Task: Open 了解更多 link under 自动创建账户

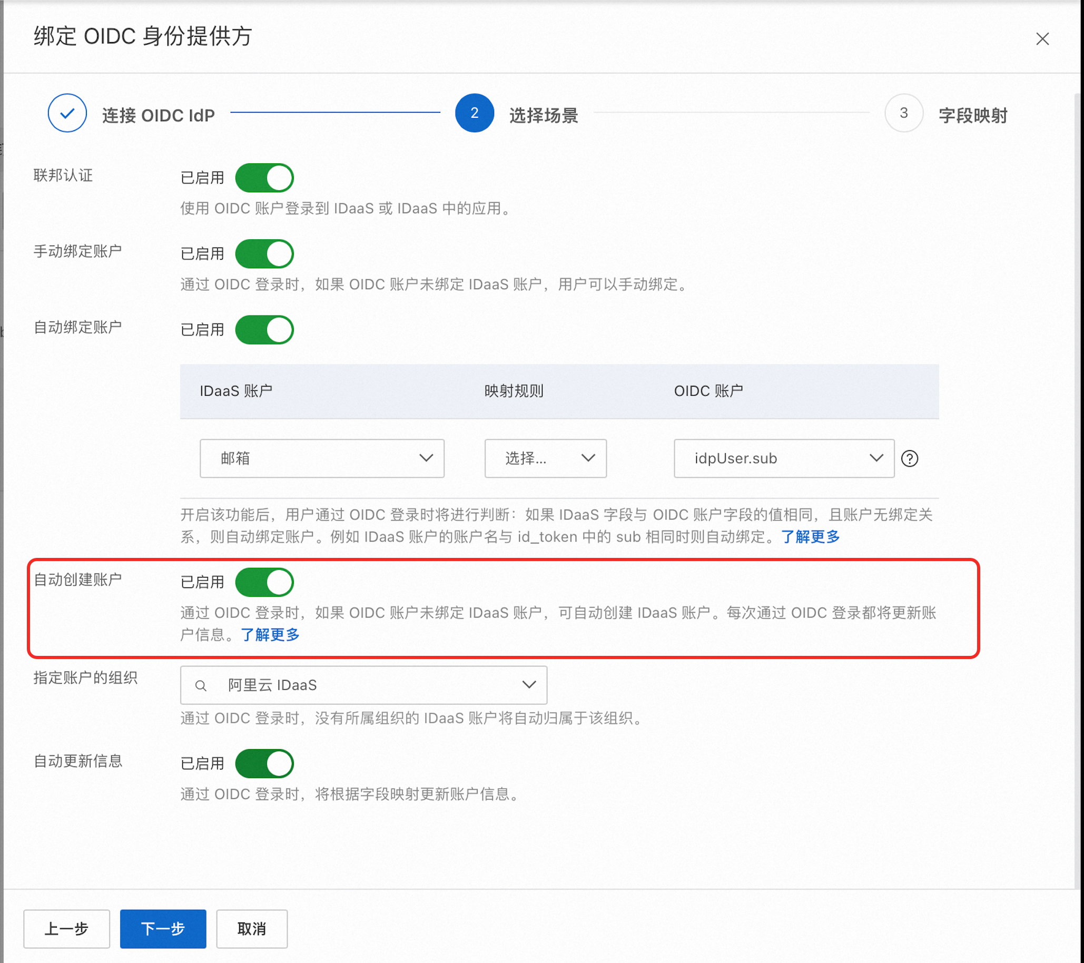Action: point(270,634)
